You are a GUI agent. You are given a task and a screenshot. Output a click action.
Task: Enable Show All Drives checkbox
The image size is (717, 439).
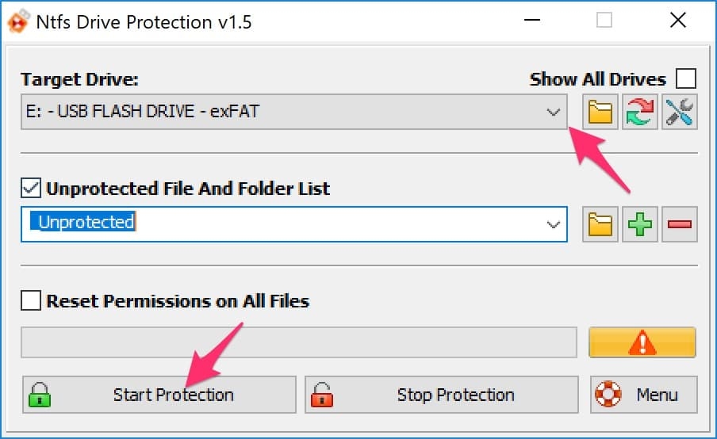686,78
